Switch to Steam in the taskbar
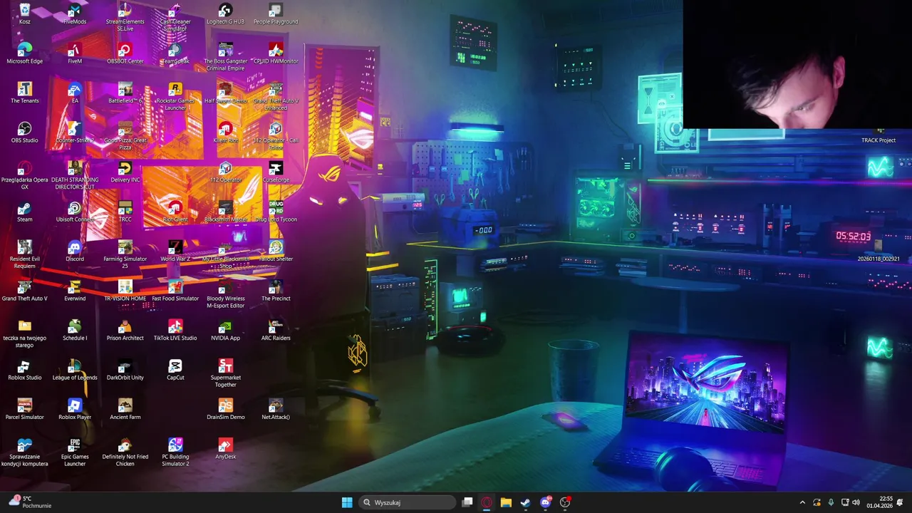Image resolution: width=912 pixels, height=513 pixels. tap(525, 502)
